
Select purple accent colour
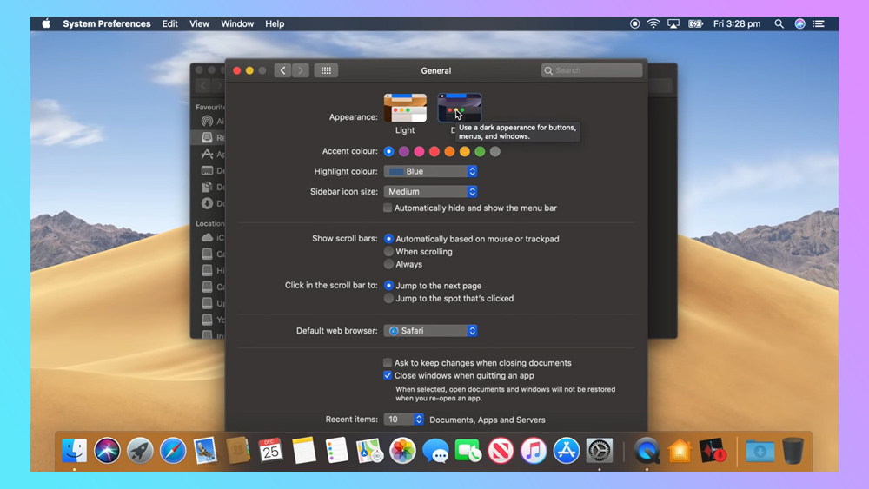(x=404, y=151)
